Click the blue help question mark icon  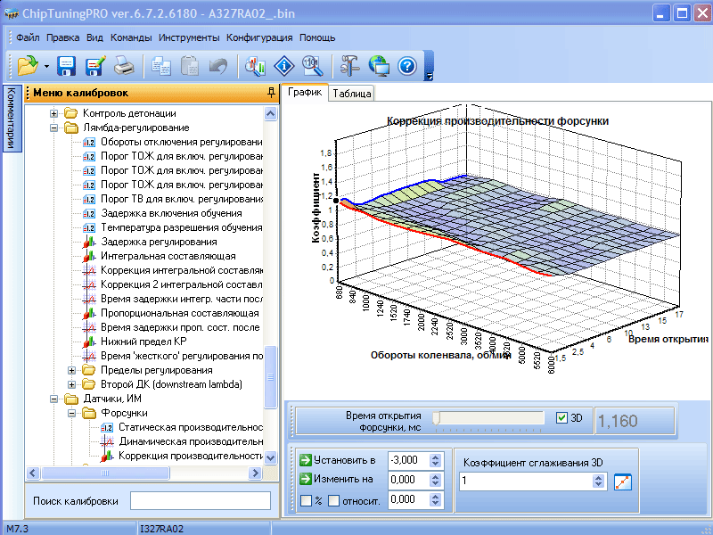coord(407,65)
